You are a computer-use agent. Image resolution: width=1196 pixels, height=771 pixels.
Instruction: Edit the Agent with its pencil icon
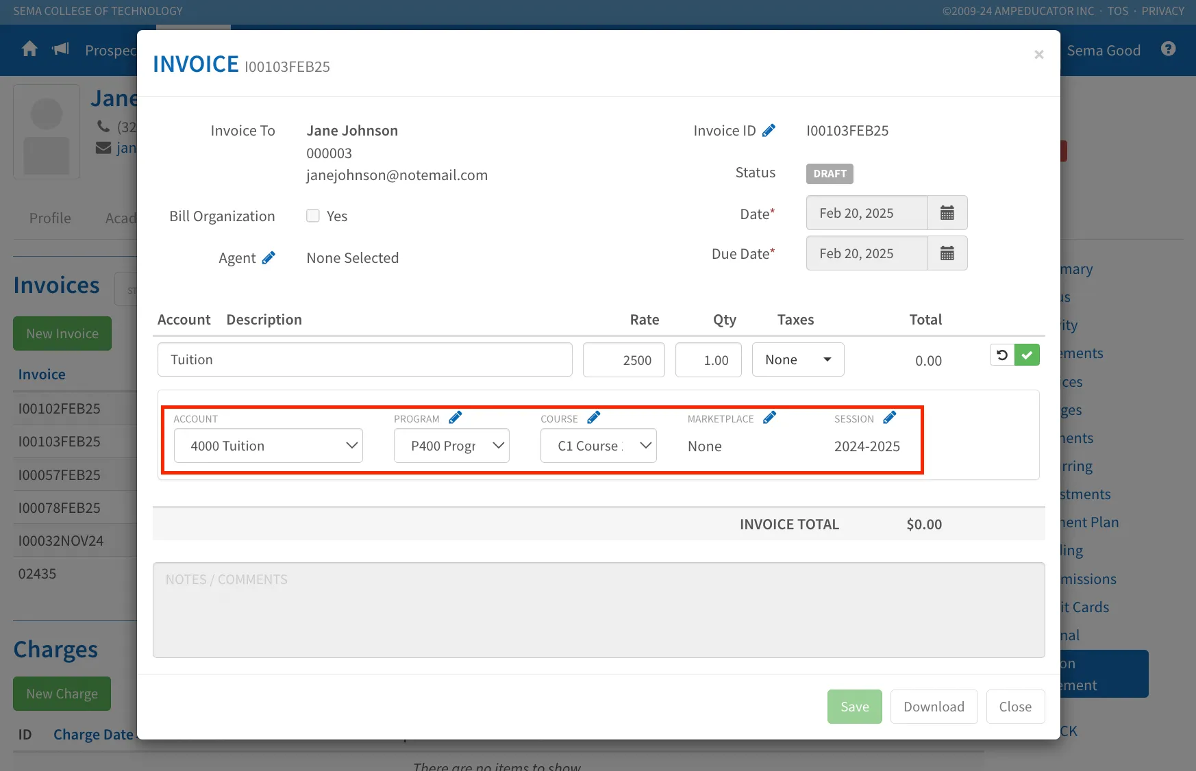(x=269, y=257)
